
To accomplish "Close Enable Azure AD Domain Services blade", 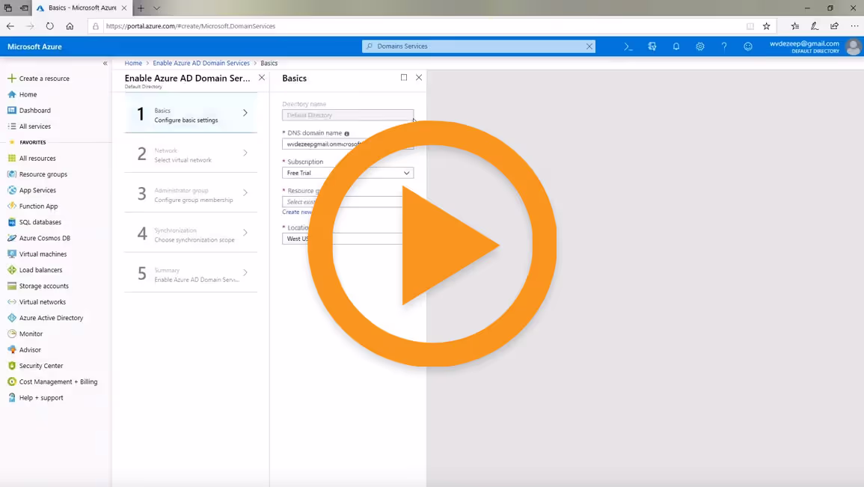I will pyautogui.click(x=262, y=78).
